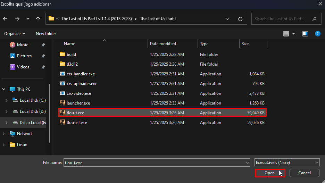Open the Organize menu
This screenshot has height=183, width=325.
(x=15, y=34)
